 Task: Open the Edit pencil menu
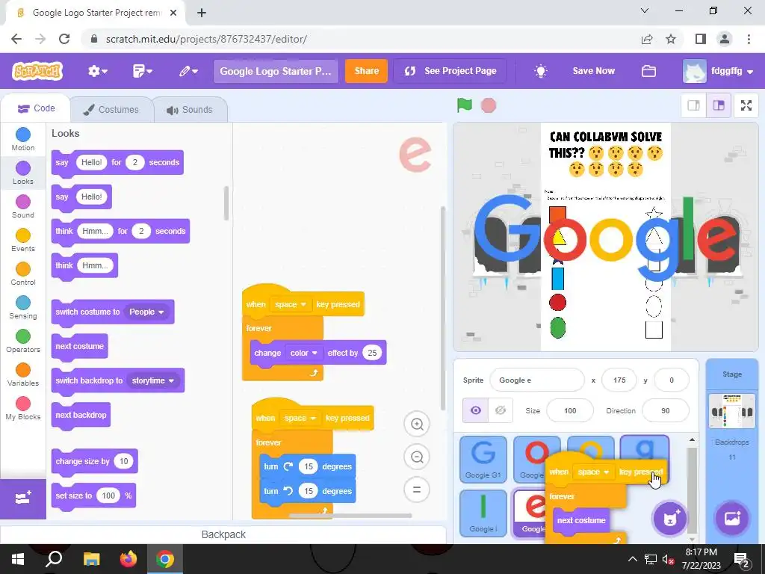188,71
